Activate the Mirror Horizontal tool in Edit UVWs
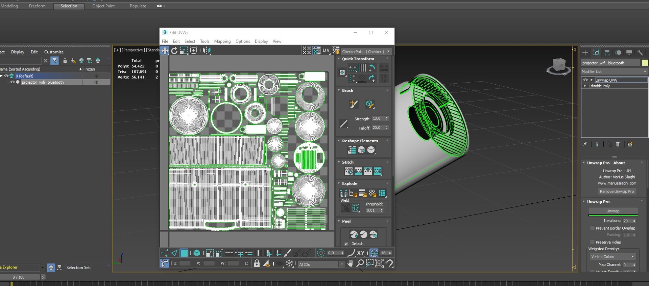The height and width of the screenshot is (286, 649). (207, 51)
